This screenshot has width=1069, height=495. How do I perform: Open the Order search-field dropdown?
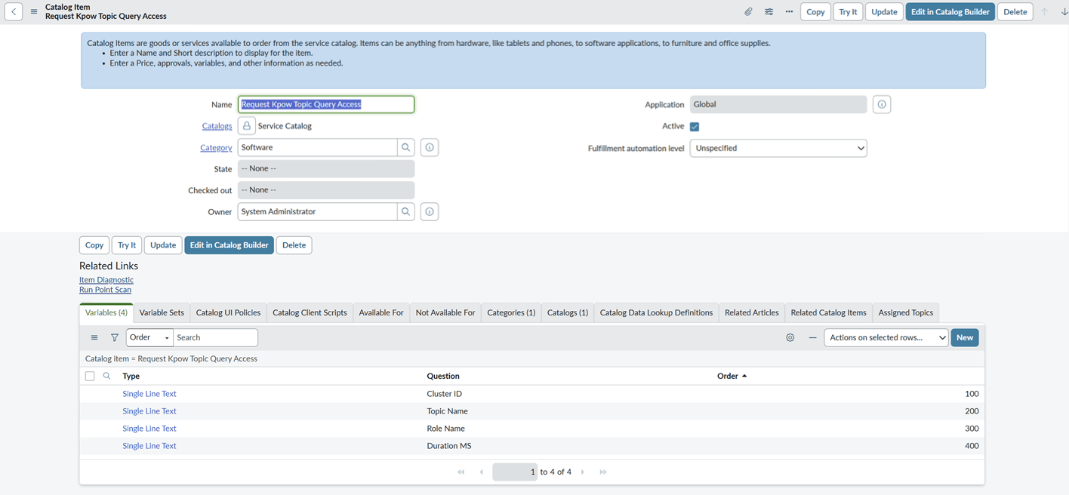pos(149,338)
